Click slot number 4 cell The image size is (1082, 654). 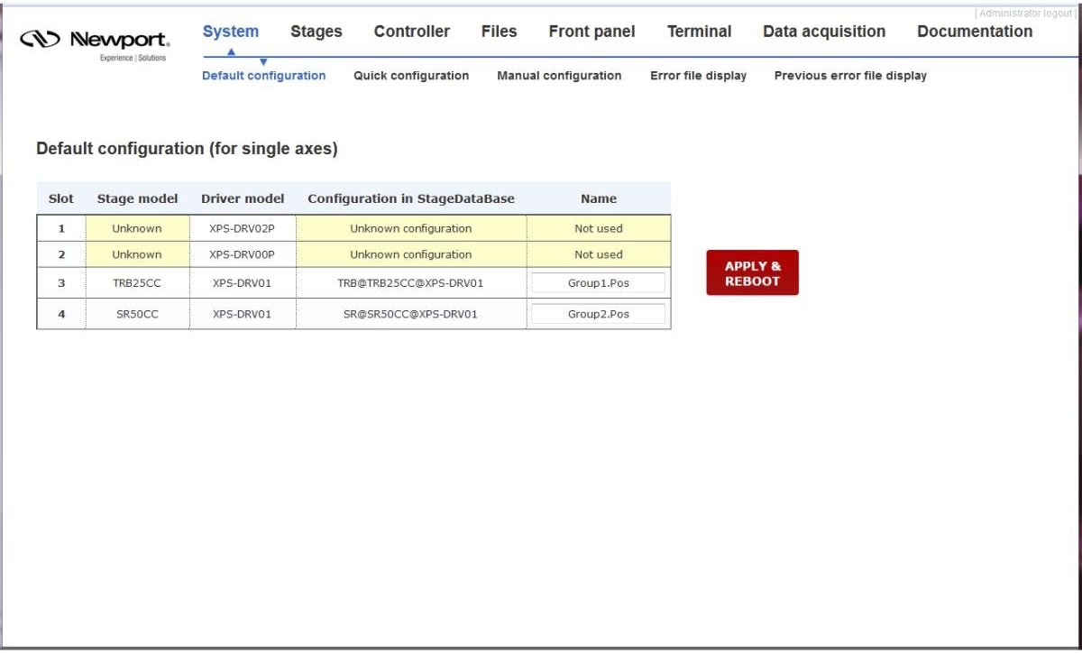(61, 314)
